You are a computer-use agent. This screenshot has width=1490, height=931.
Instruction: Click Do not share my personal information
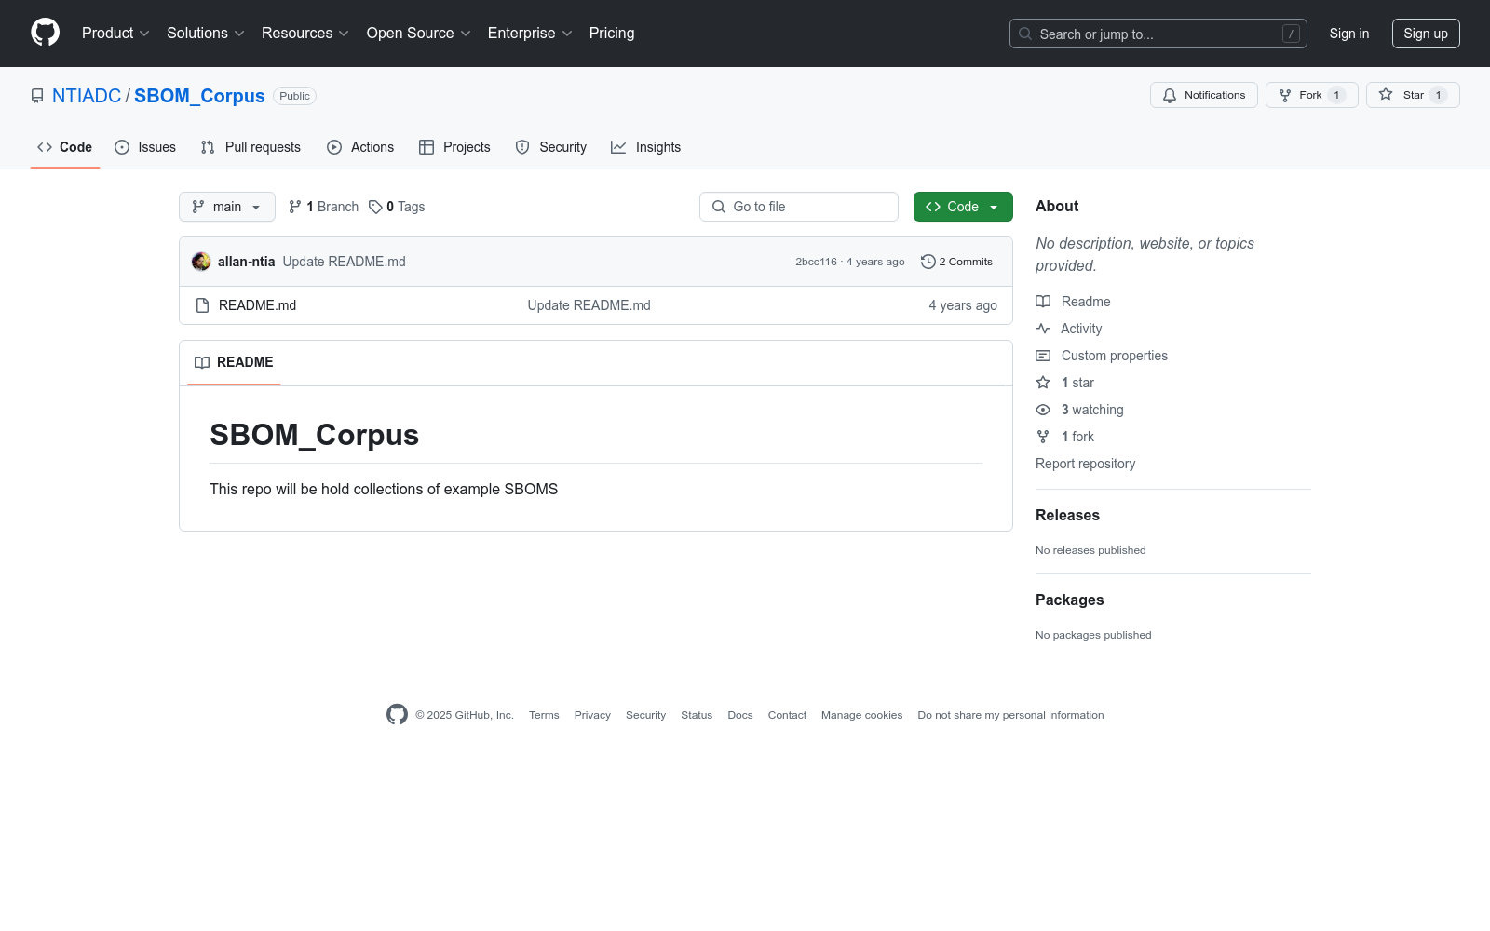[x=1010, y=715]
